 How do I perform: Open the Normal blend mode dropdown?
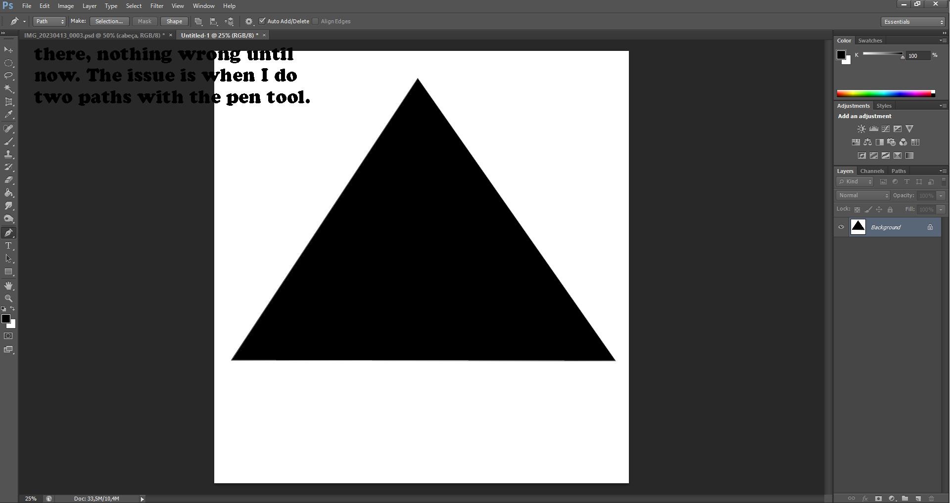coord(863,196)
